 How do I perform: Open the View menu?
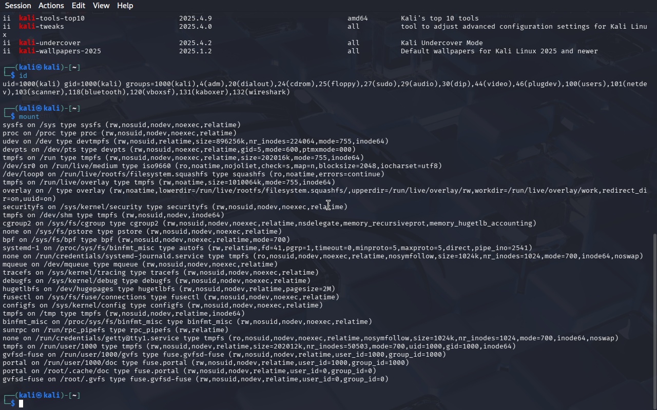101,6
